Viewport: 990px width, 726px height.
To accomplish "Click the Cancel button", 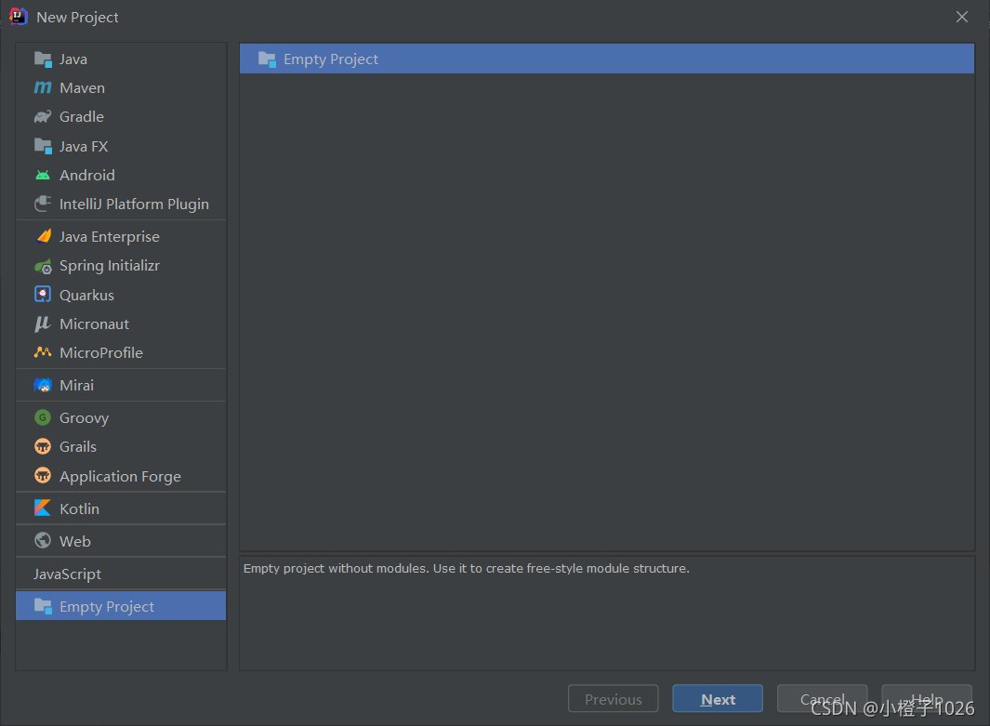I will tap(822, 699).
